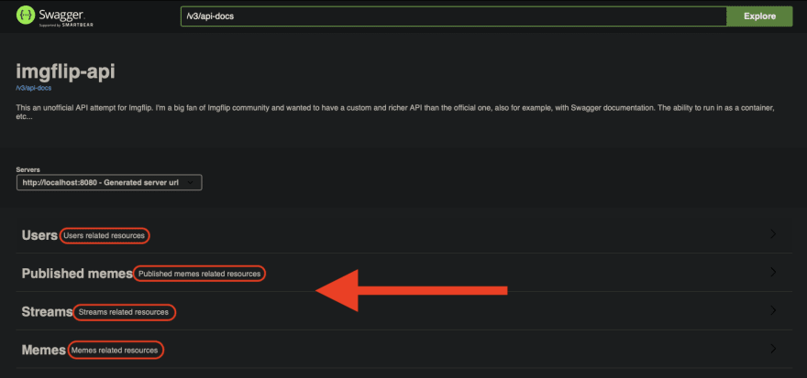The image size is (807, 378).
Task: Click the Streams tag heading
Action: tap(47, 312)
